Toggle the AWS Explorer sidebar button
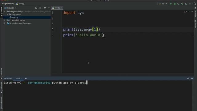Viewport: 197px width, 111px height. pyautogui.click(x=2, y=103)
